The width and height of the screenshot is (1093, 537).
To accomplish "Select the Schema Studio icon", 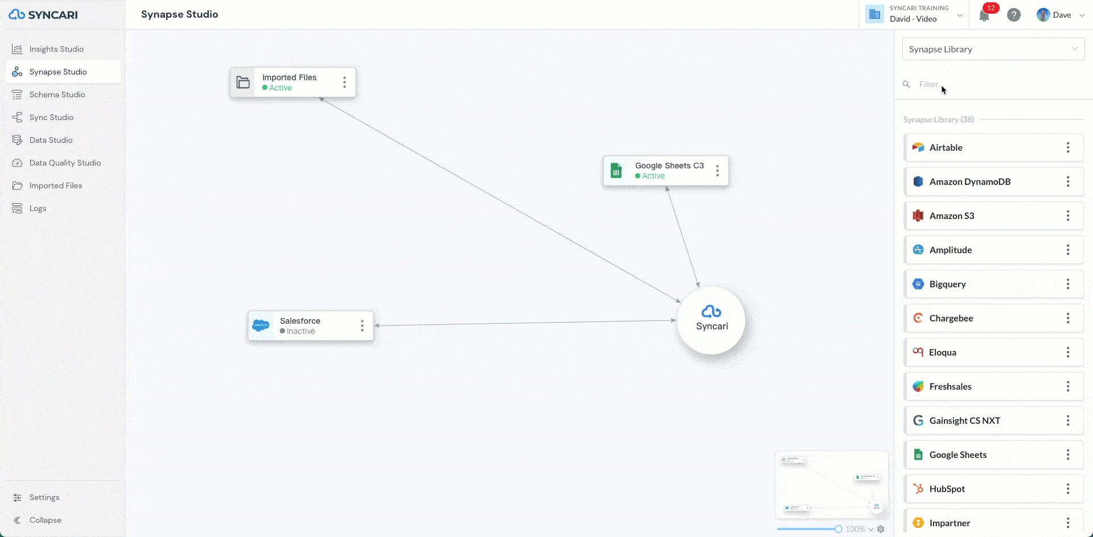I will point(18,94).
